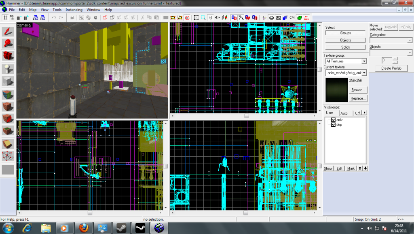Click the Displacement 'DR' icon

(255, 18)
